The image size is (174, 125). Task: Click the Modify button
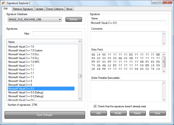pos(118,113)
